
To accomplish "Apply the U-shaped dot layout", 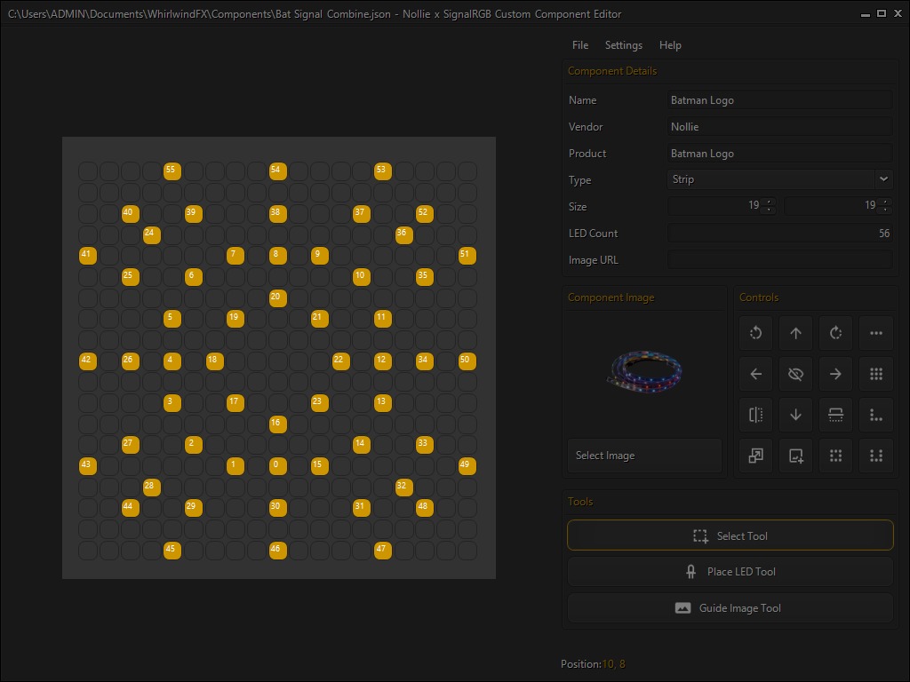I will [x=875, y=456].
